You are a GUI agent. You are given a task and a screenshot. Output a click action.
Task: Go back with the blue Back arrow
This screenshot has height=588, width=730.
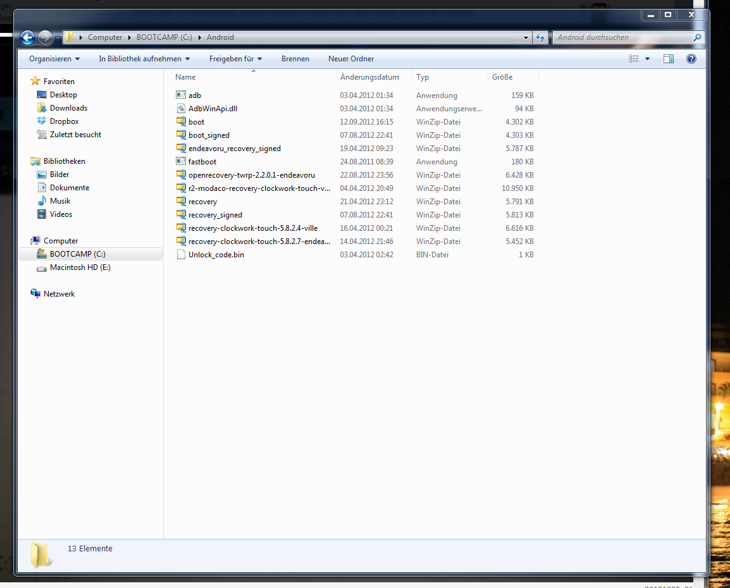[27, 37]
